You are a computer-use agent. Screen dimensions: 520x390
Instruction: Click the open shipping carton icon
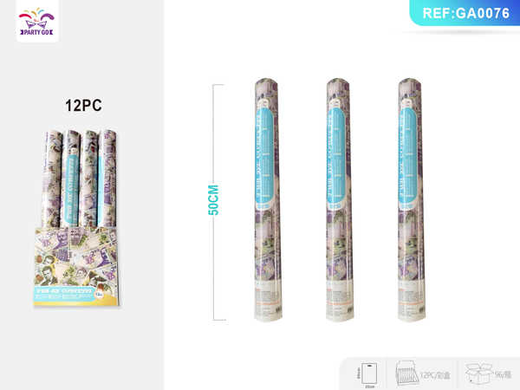(x=478, y=374)
